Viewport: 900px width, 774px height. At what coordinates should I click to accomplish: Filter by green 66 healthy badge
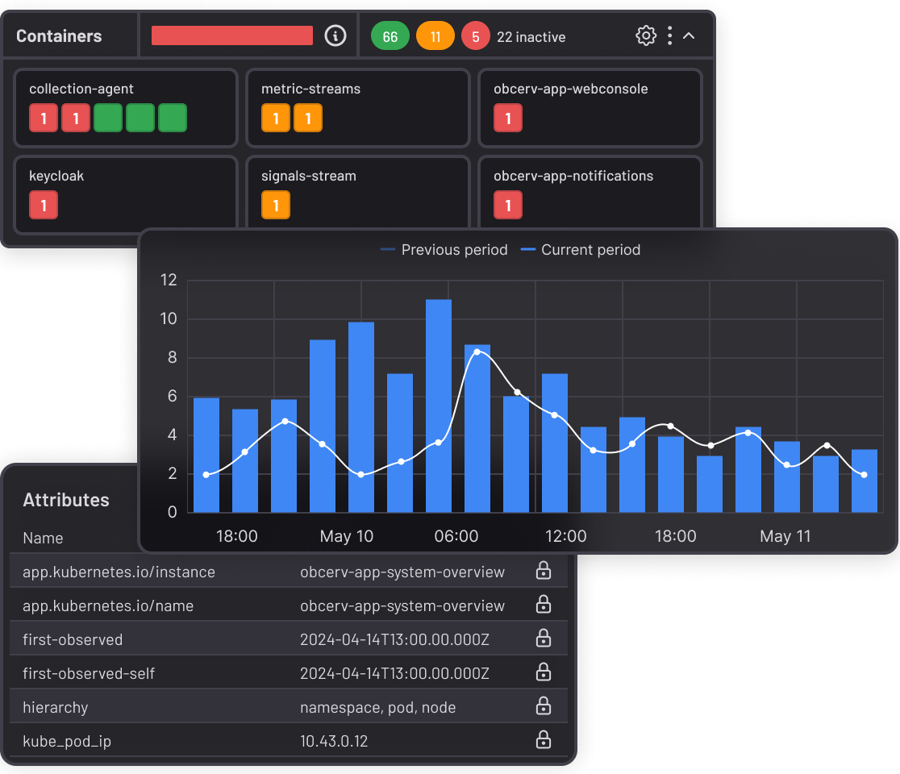click(x=390, y=36)
